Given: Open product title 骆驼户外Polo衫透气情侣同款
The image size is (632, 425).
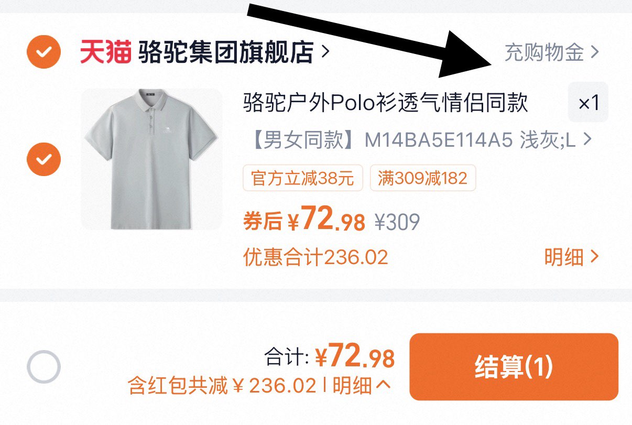Looking at the screenshot, I should [x=385, y=103].
